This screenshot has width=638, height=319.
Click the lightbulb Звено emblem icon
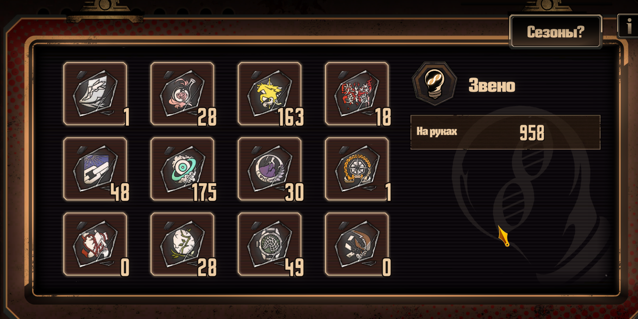434,84
